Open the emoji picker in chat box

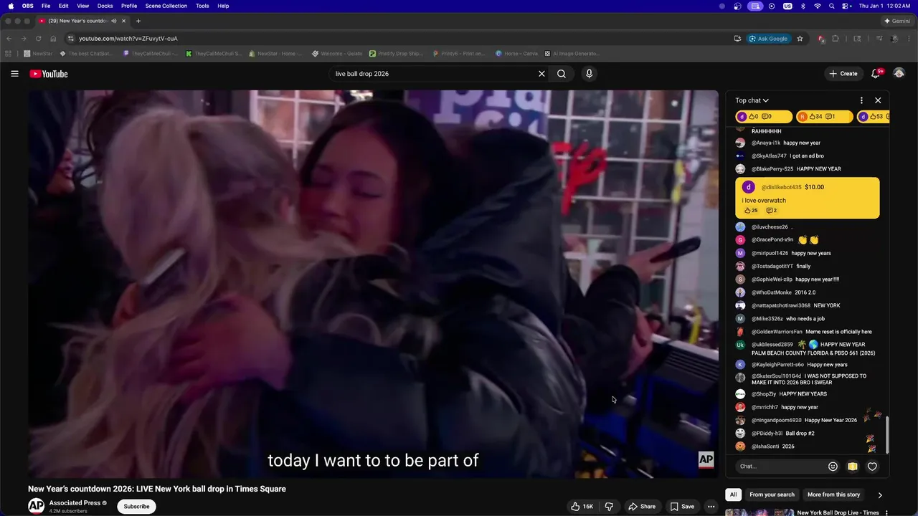tap(833, 467)
